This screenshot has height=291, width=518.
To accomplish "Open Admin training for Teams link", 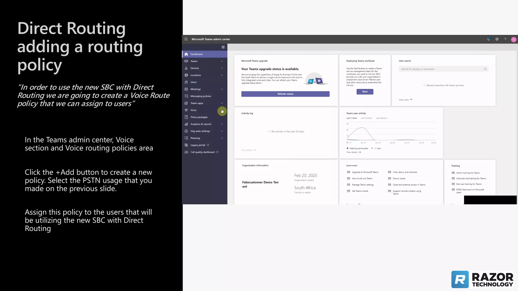I will pyautogui.click(x=468, y=173).
